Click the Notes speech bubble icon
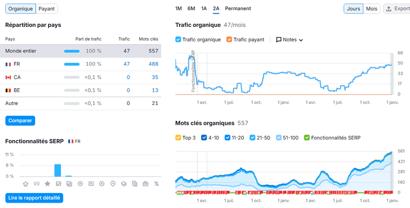Viewport: 410px width, 208px height. point(279,40)
